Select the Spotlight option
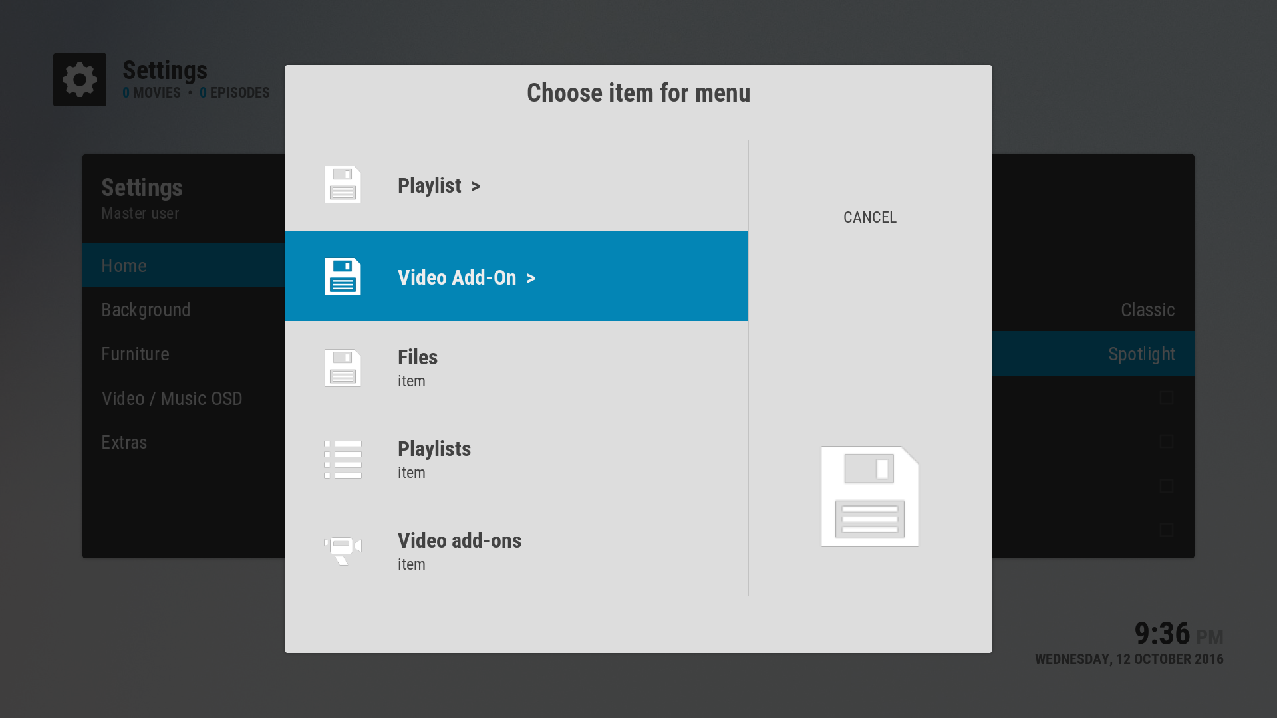The height and width of the screenshot is (718, 1277). pos(1141,354)
